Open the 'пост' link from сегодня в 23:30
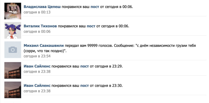Screen dimensions: 209x103 (84, 86)
